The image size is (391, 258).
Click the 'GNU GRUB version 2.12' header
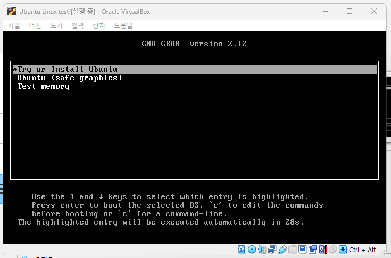(x=194, y=44)
